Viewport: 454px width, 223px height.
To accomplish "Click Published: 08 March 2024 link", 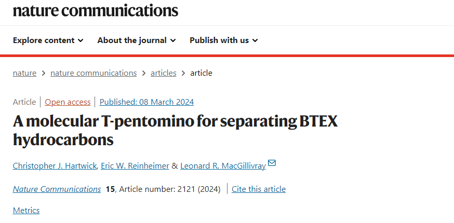I will tap(146, 102).
